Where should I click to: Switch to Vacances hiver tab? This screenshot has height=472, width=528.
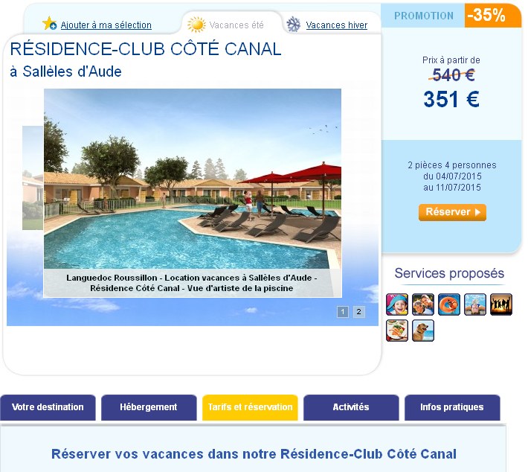[336, 25]
